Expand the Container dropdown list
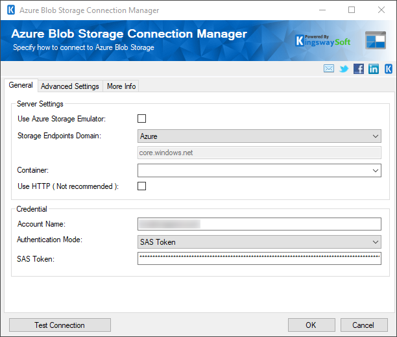 tap(259, 170)
